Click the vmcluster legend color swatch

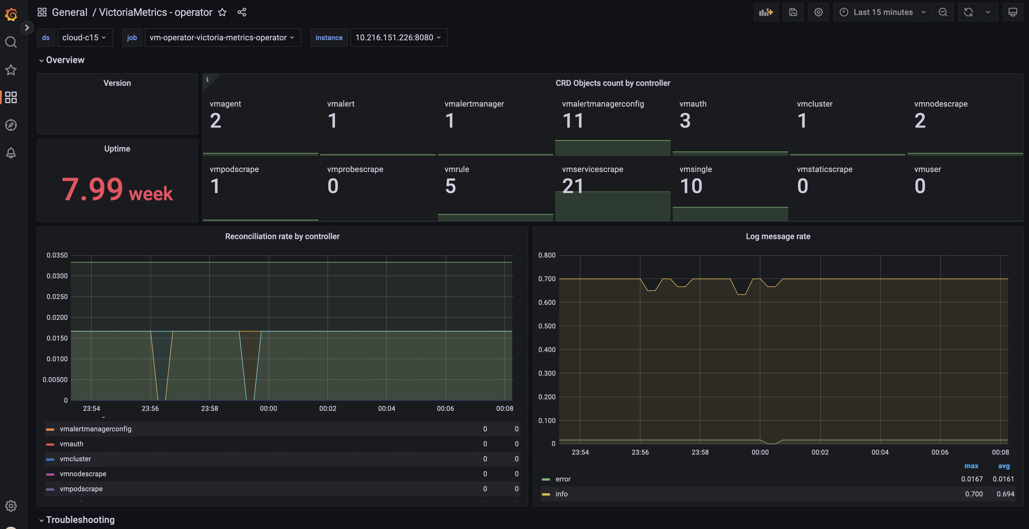pos(50,459)
